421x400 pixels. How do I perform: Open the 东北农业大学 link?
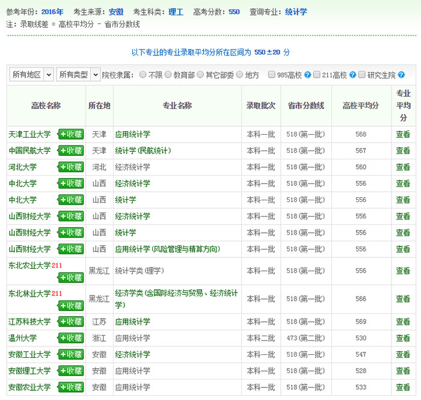tap(29, 265)
